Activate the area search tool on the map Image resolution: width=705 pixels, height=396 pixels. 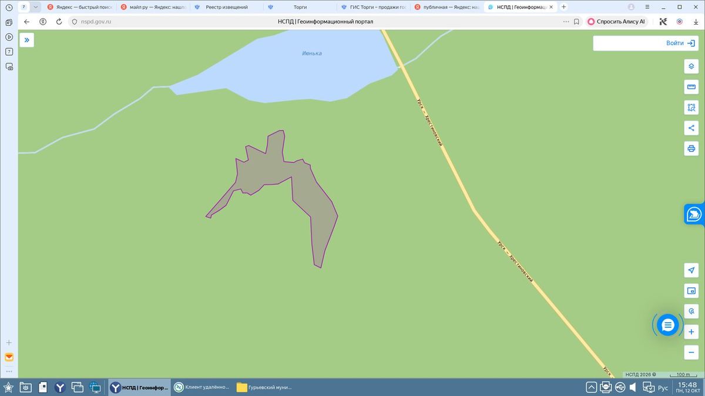tap(691, 107)
